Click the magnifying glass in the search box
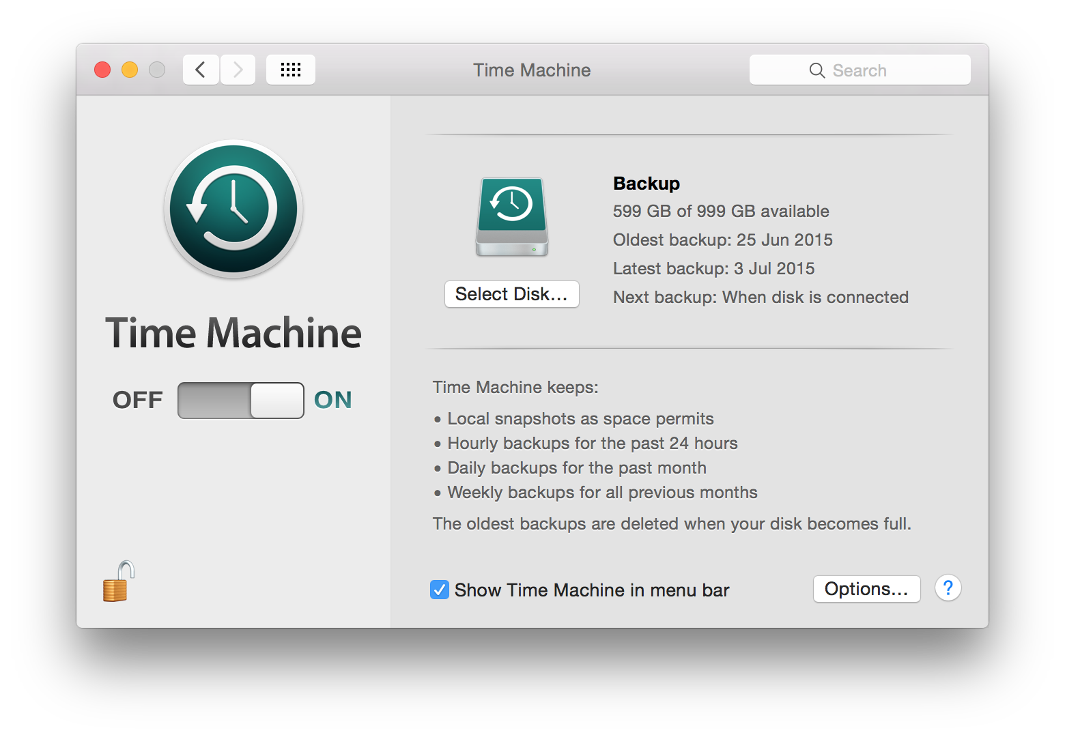Screen dimensions: 1065x737 (x=816, y=70)
